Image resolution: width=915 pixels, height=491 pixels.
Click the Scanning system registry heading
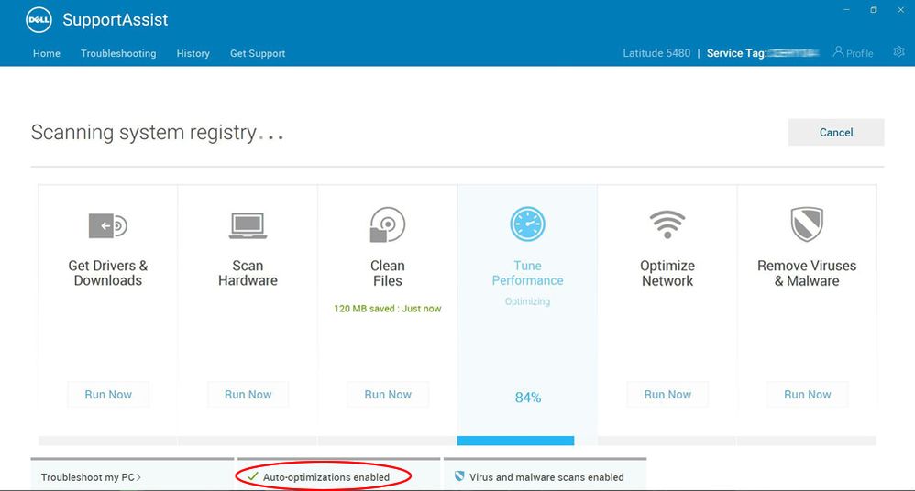(x=157, y=133)
